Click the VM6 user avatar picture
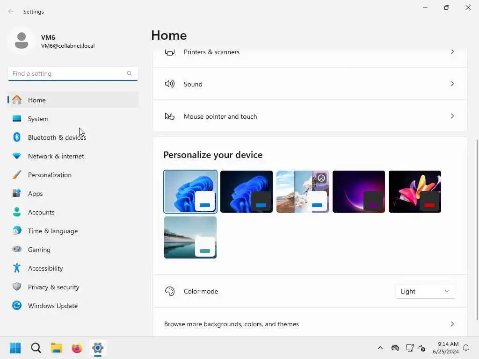 point(22,41)
